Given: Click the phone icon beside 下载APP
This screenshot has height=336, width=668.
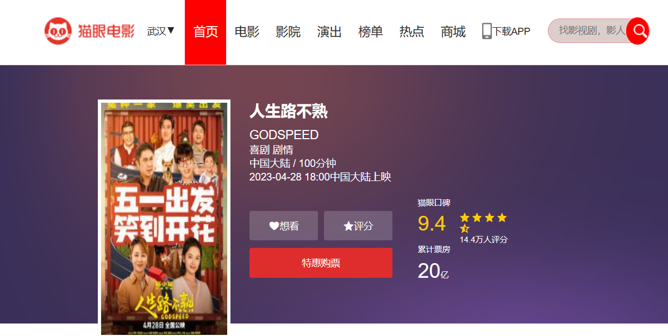Looking at the screenshot, I should point(487,31).
